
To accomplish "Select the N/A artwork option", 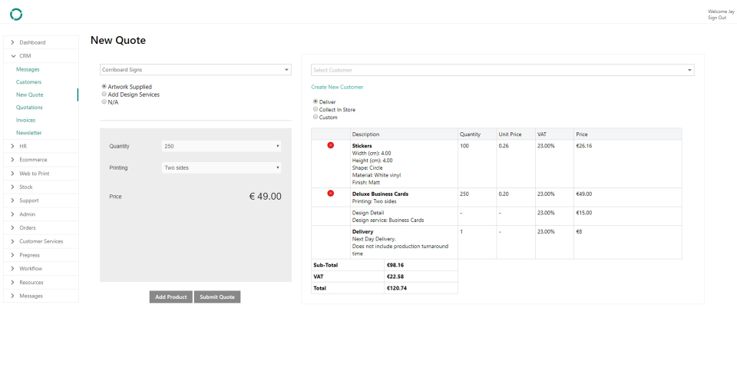I will (104, 101).
